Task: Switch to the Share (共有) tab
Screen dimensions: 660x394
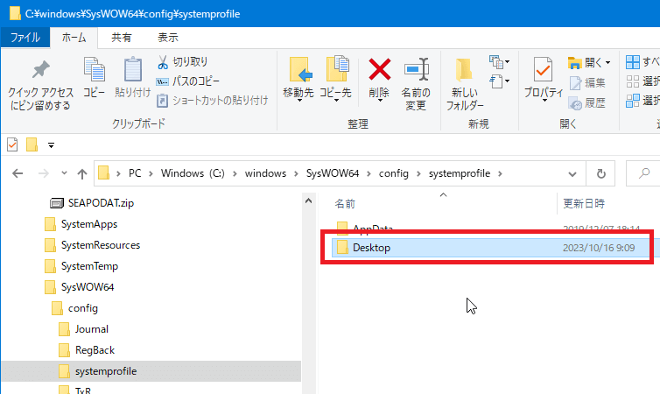Action: pos(122,38)
